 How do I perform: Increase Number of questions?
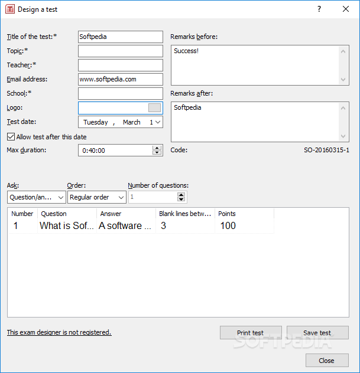pyautogui.click(x=181, y=195)
